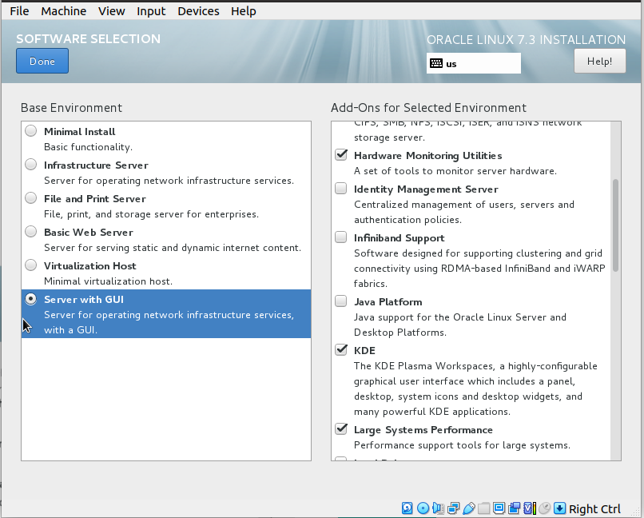Click 'Add-Ons for Selected Environment' heading
This screenshot has width=644, height=518.
(x=428, y=108)
